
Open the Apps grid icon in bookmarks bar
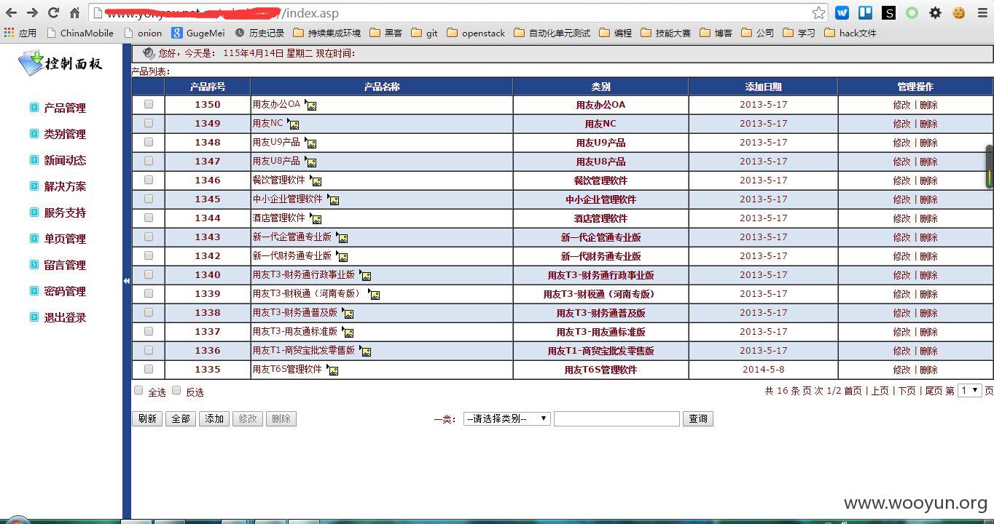coord(9,33)
